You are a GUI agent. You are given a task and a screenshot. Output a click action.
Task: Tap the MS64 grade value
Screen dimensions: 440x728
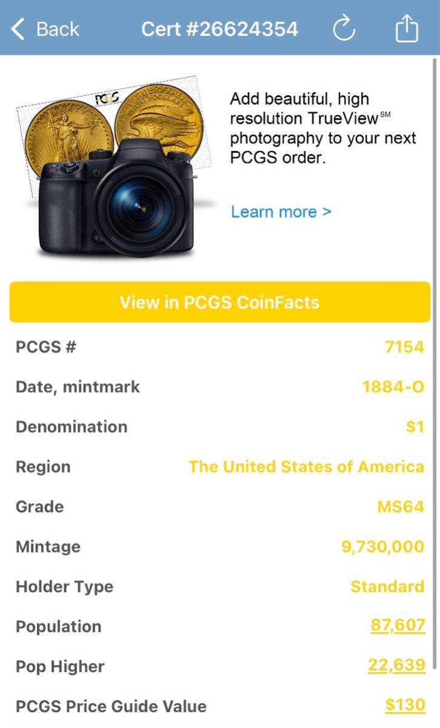[401, 507]
